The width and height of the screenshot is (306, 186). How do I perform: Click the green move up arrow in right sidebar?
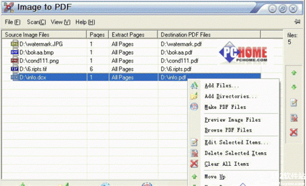(x=294, y=73)
